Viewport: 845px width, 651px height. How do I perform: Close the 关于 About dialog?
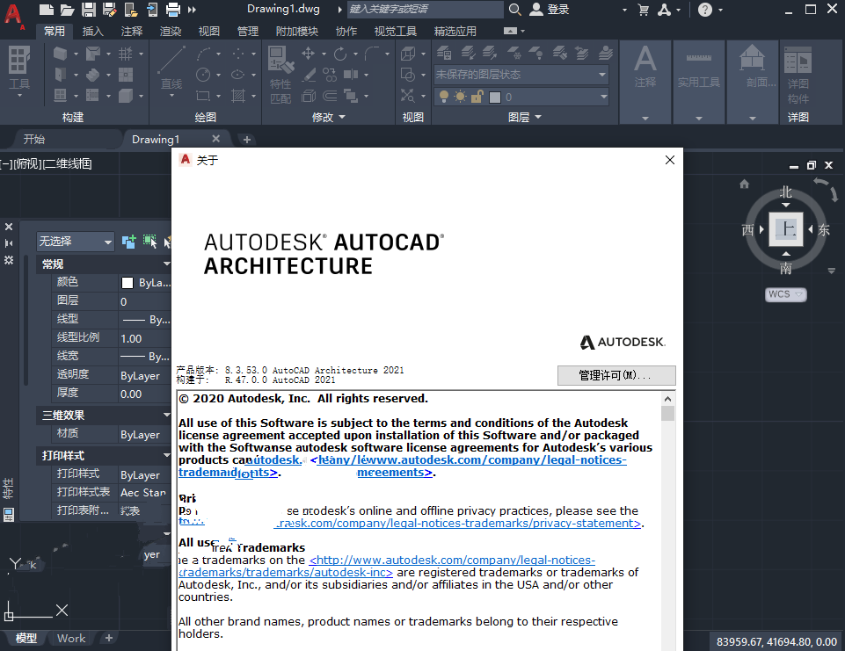point(670,160)
